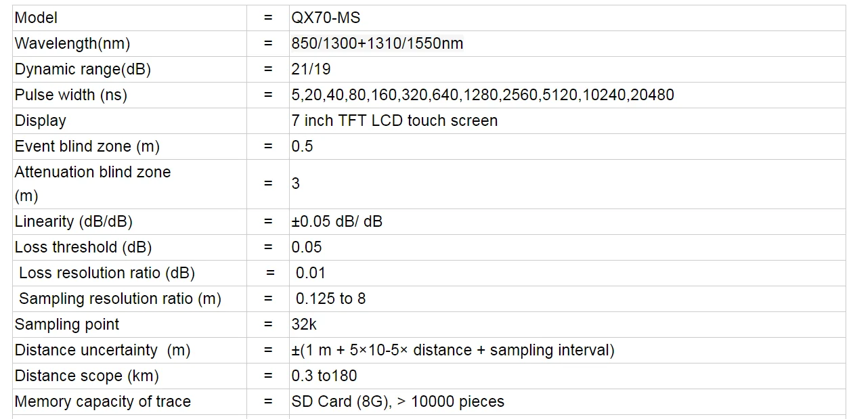Click the Wavelength(nm) label cell
The width and height of the screenshot is (853, 419).
pos(130,43)
